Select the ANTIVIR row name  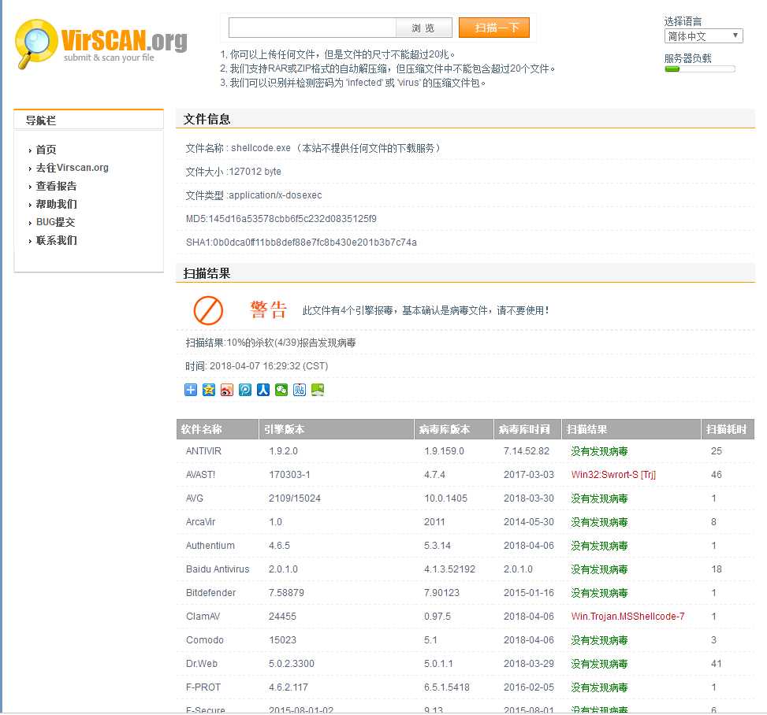203,450
